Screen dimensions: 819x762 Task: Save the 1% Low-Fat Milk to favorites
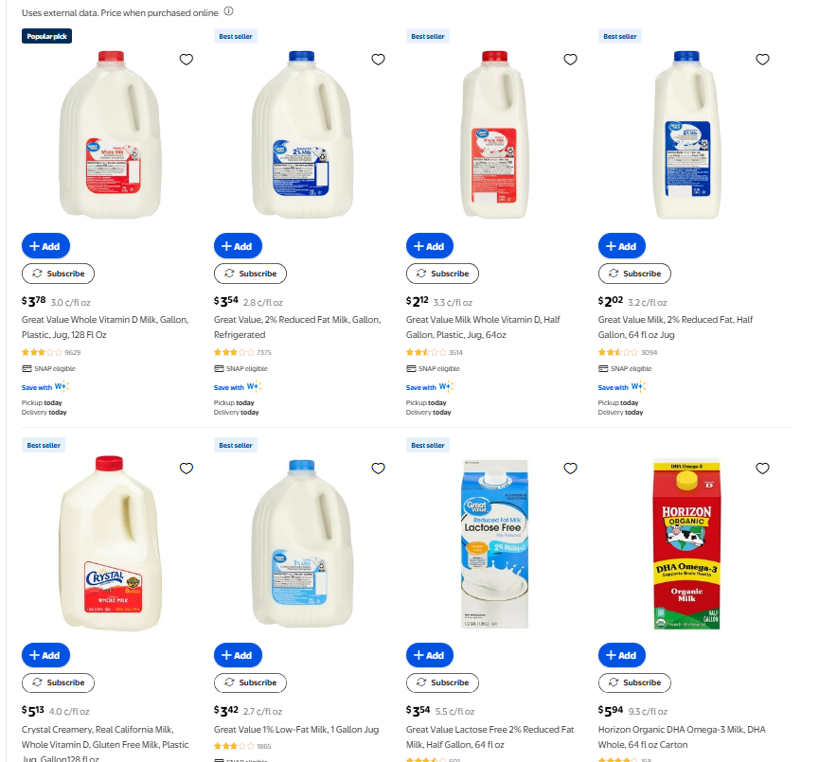coord(378,469)
